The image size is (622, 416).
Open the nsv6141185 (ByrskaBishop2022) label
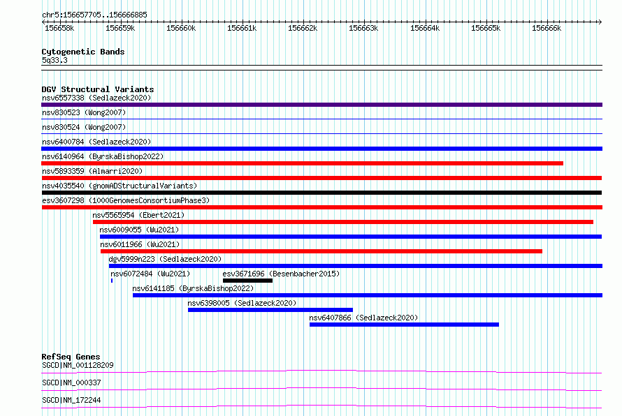pyautogui.click(x=193, y=288)
